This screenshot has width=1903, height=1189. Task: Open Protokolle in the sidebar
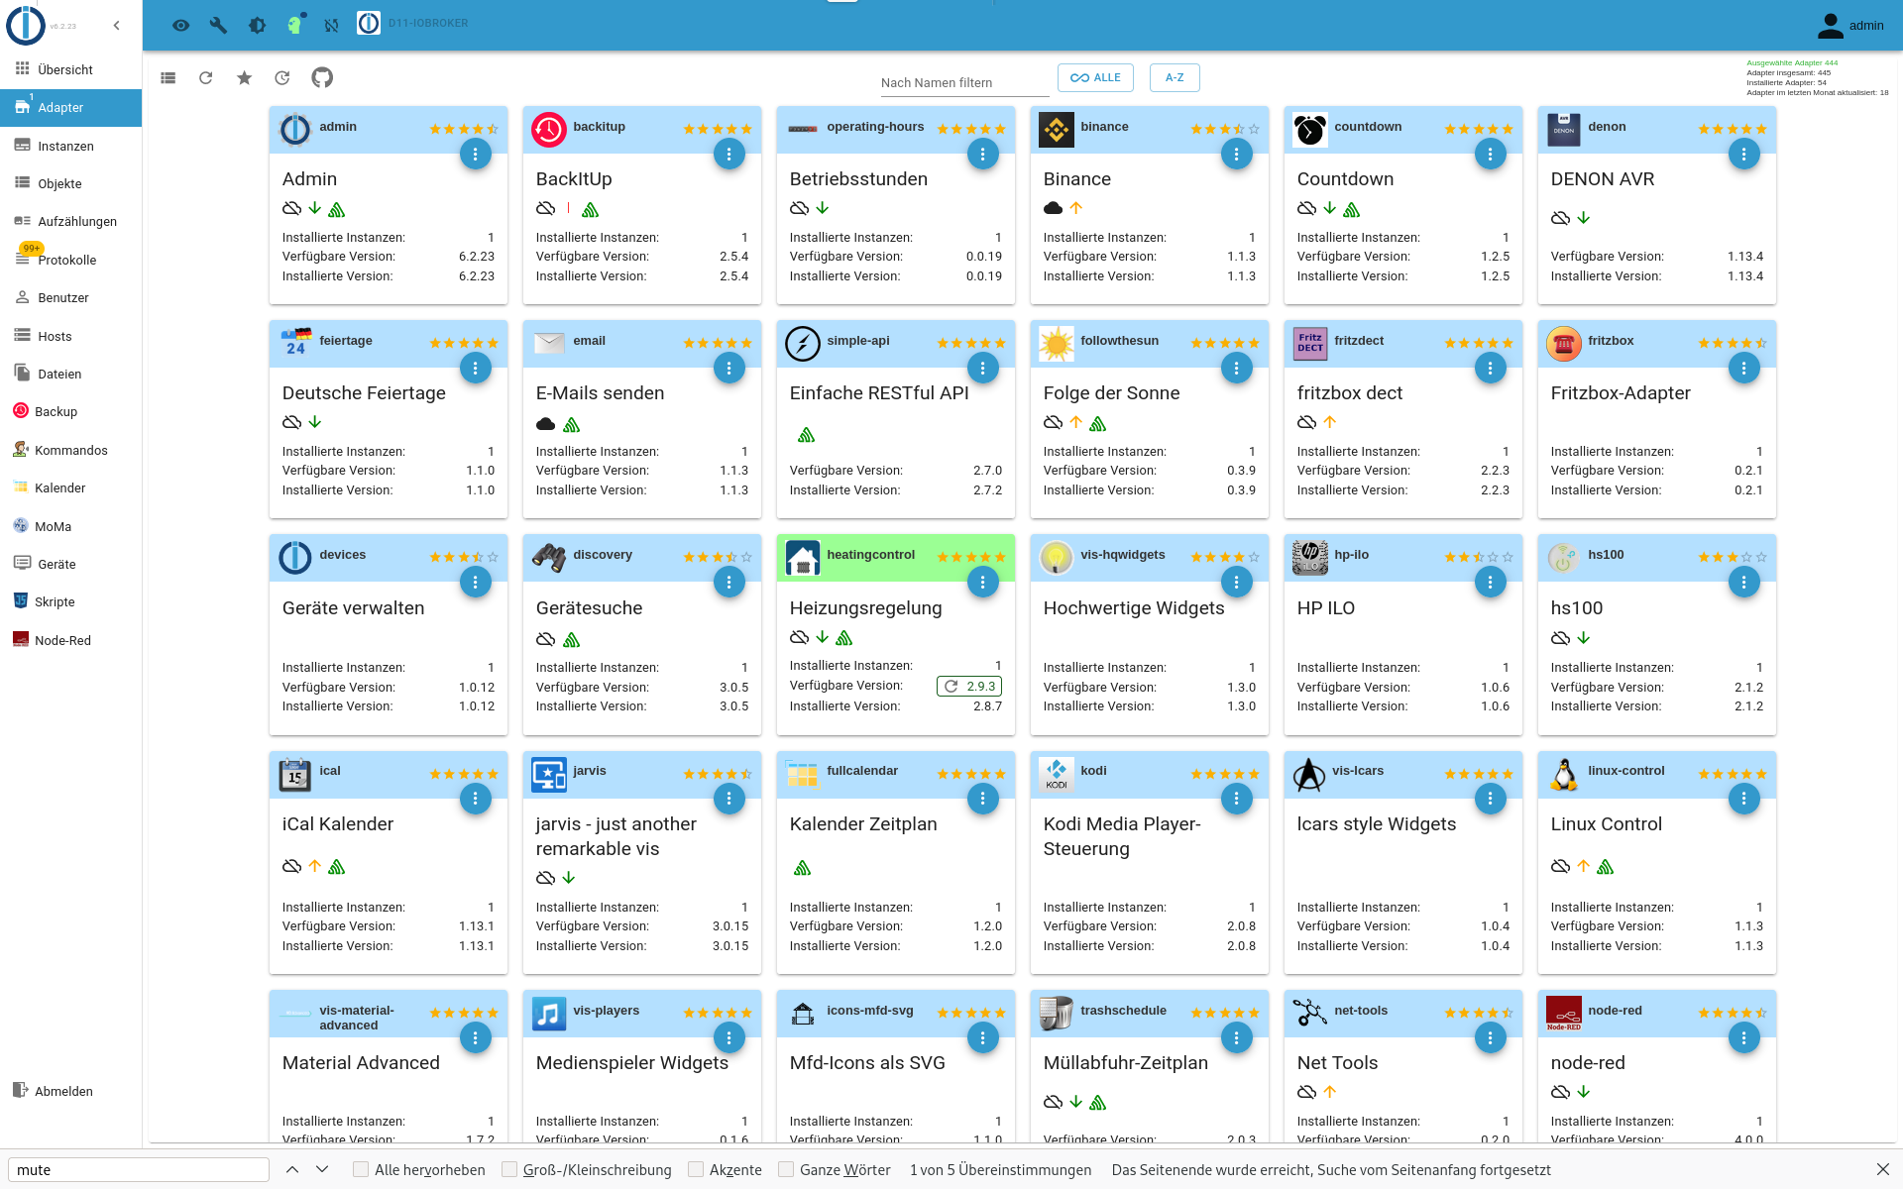70,260
